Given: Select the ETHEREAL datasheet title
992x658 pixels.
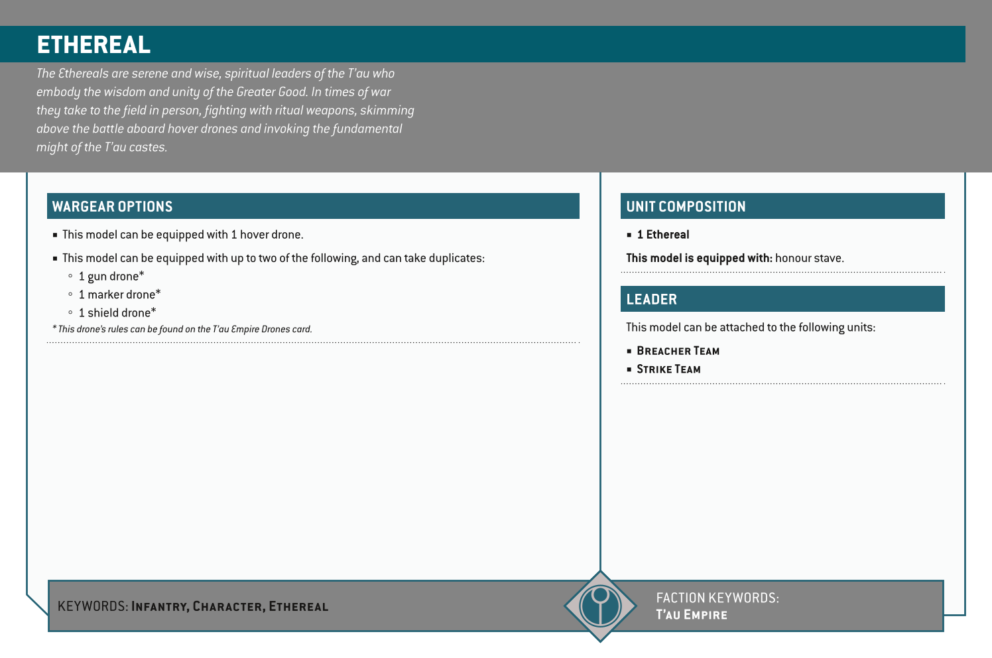Looking at the screenshot, I should (93, 45).
